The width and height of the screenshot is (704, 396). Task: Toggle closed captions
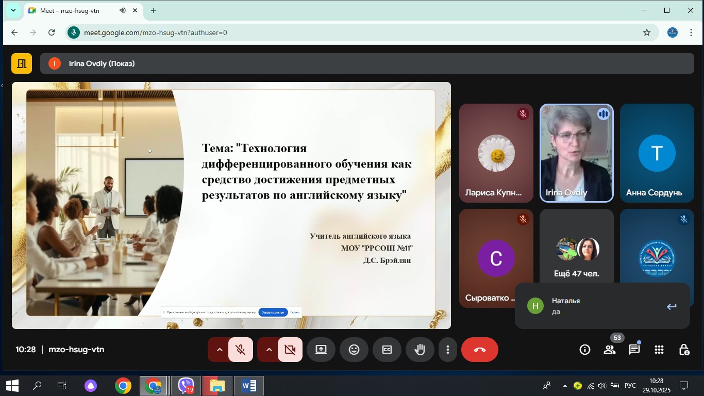pos(387,350)
